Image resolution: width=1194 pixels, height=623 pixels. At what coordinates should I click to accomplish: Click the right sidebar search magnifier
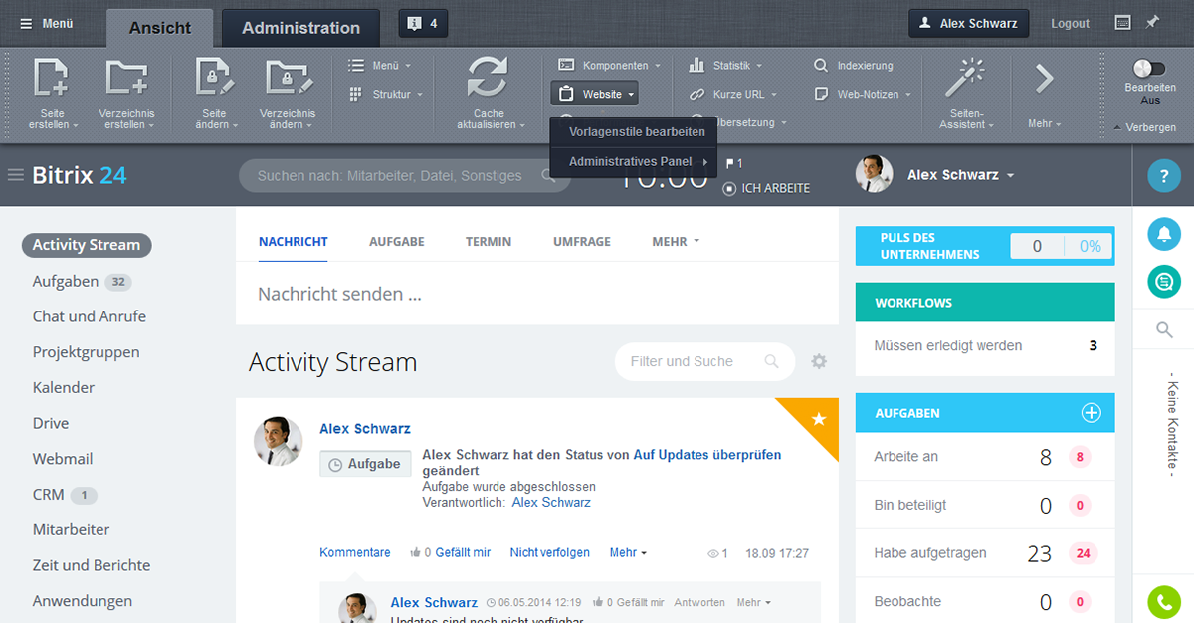tap(1164, 329)
